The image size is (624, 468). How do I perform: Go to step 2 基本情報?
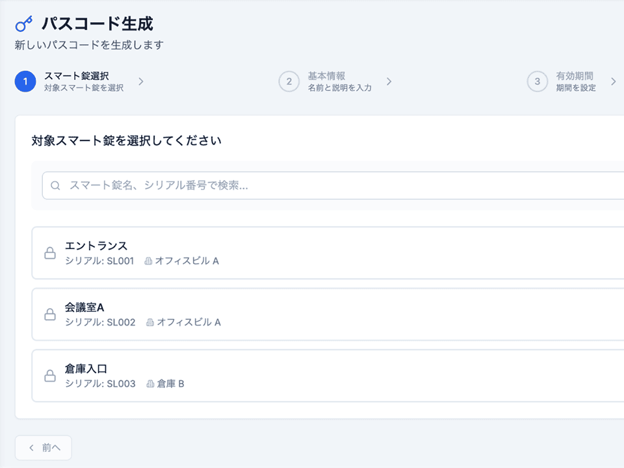(x=289, y=82)
